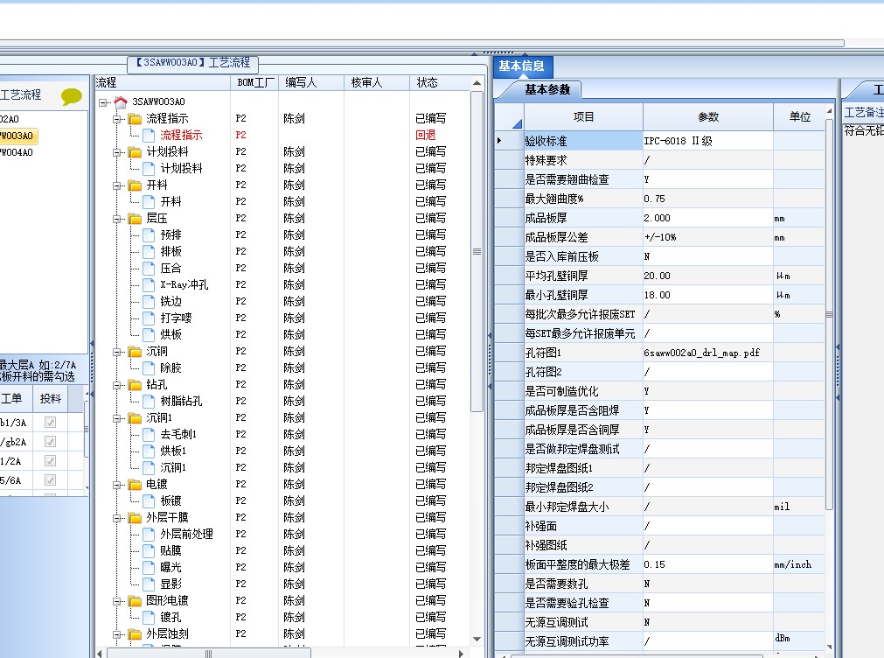Screen dimensions: 884x658
Task: Select the 最小孔壁铜厚 value 18.00
Action: [x=707, y=295]
